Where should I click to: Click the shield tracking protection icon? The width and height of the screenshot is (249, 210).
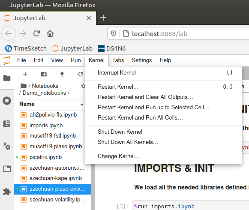(x=114, y=33)
